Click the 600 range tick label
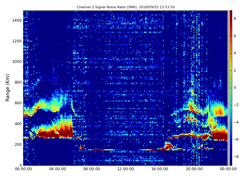The image size is (244, 183). 18,103
